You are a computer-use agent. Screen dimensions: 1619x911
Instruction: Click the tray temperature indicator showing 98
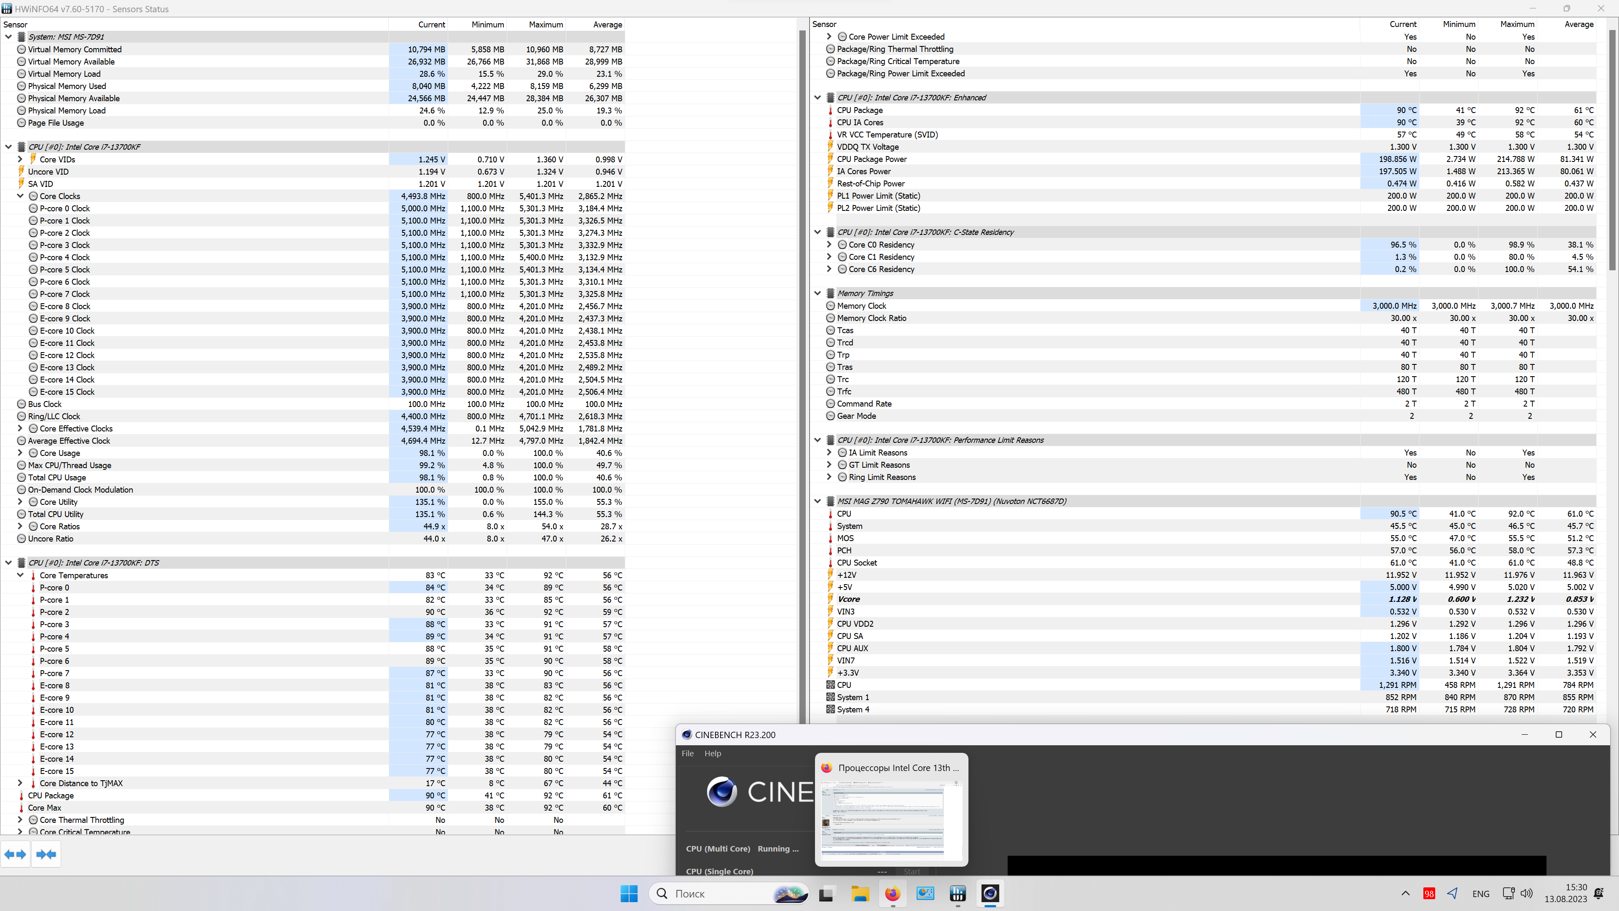pos(1428,893)
